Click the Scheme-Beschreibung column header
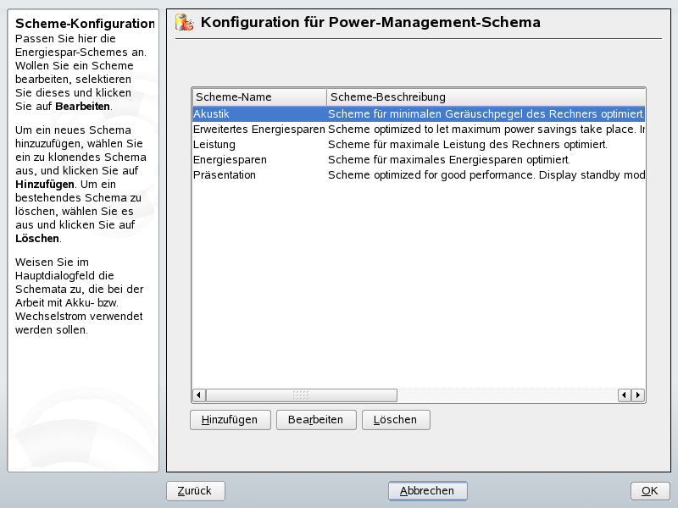Viewport: 678px width, 508px height. point(485,97)
